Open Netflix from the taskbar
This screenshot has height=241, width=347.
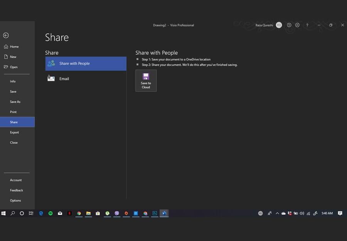pyautogui.click(x=69, y=213)
